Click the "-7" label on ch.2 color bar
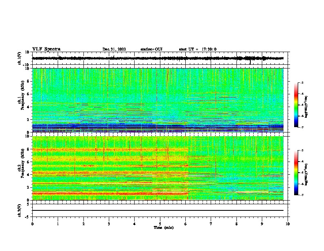This screenshot has width=324, height=251. coord(301,195)
